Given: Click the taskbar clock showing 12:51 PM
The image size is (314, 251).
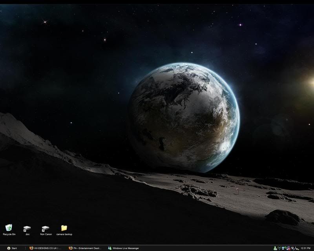Looking at the screenshot, I should tap(306, 248).
